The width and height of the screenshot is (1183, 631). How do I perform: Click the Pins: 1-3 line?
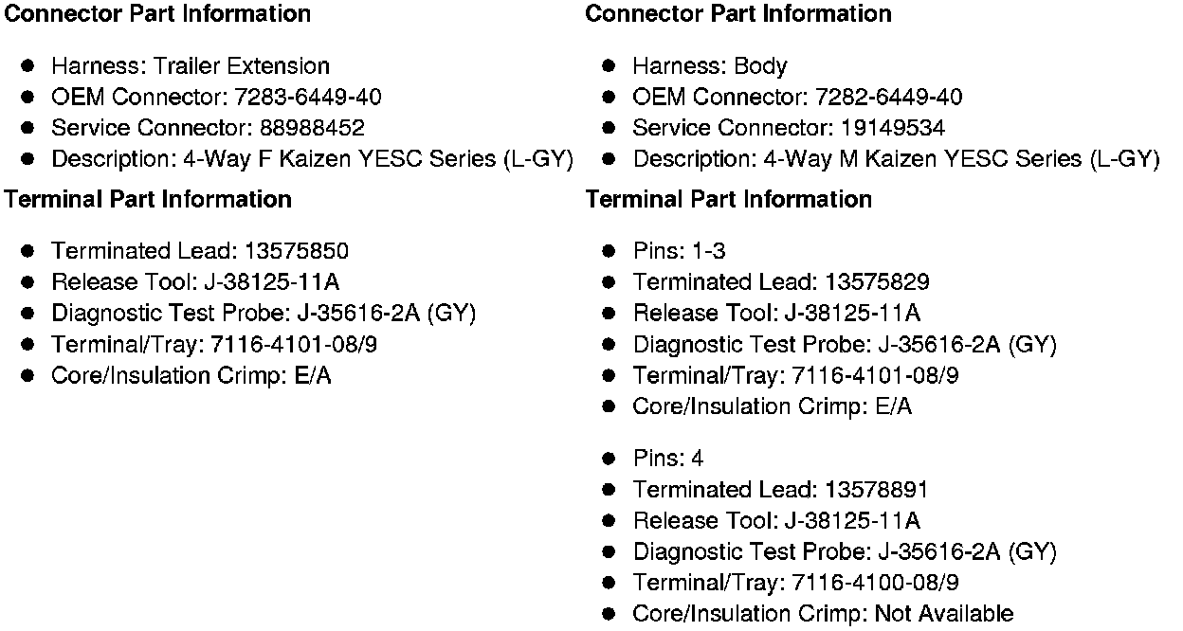coord(679,251)
